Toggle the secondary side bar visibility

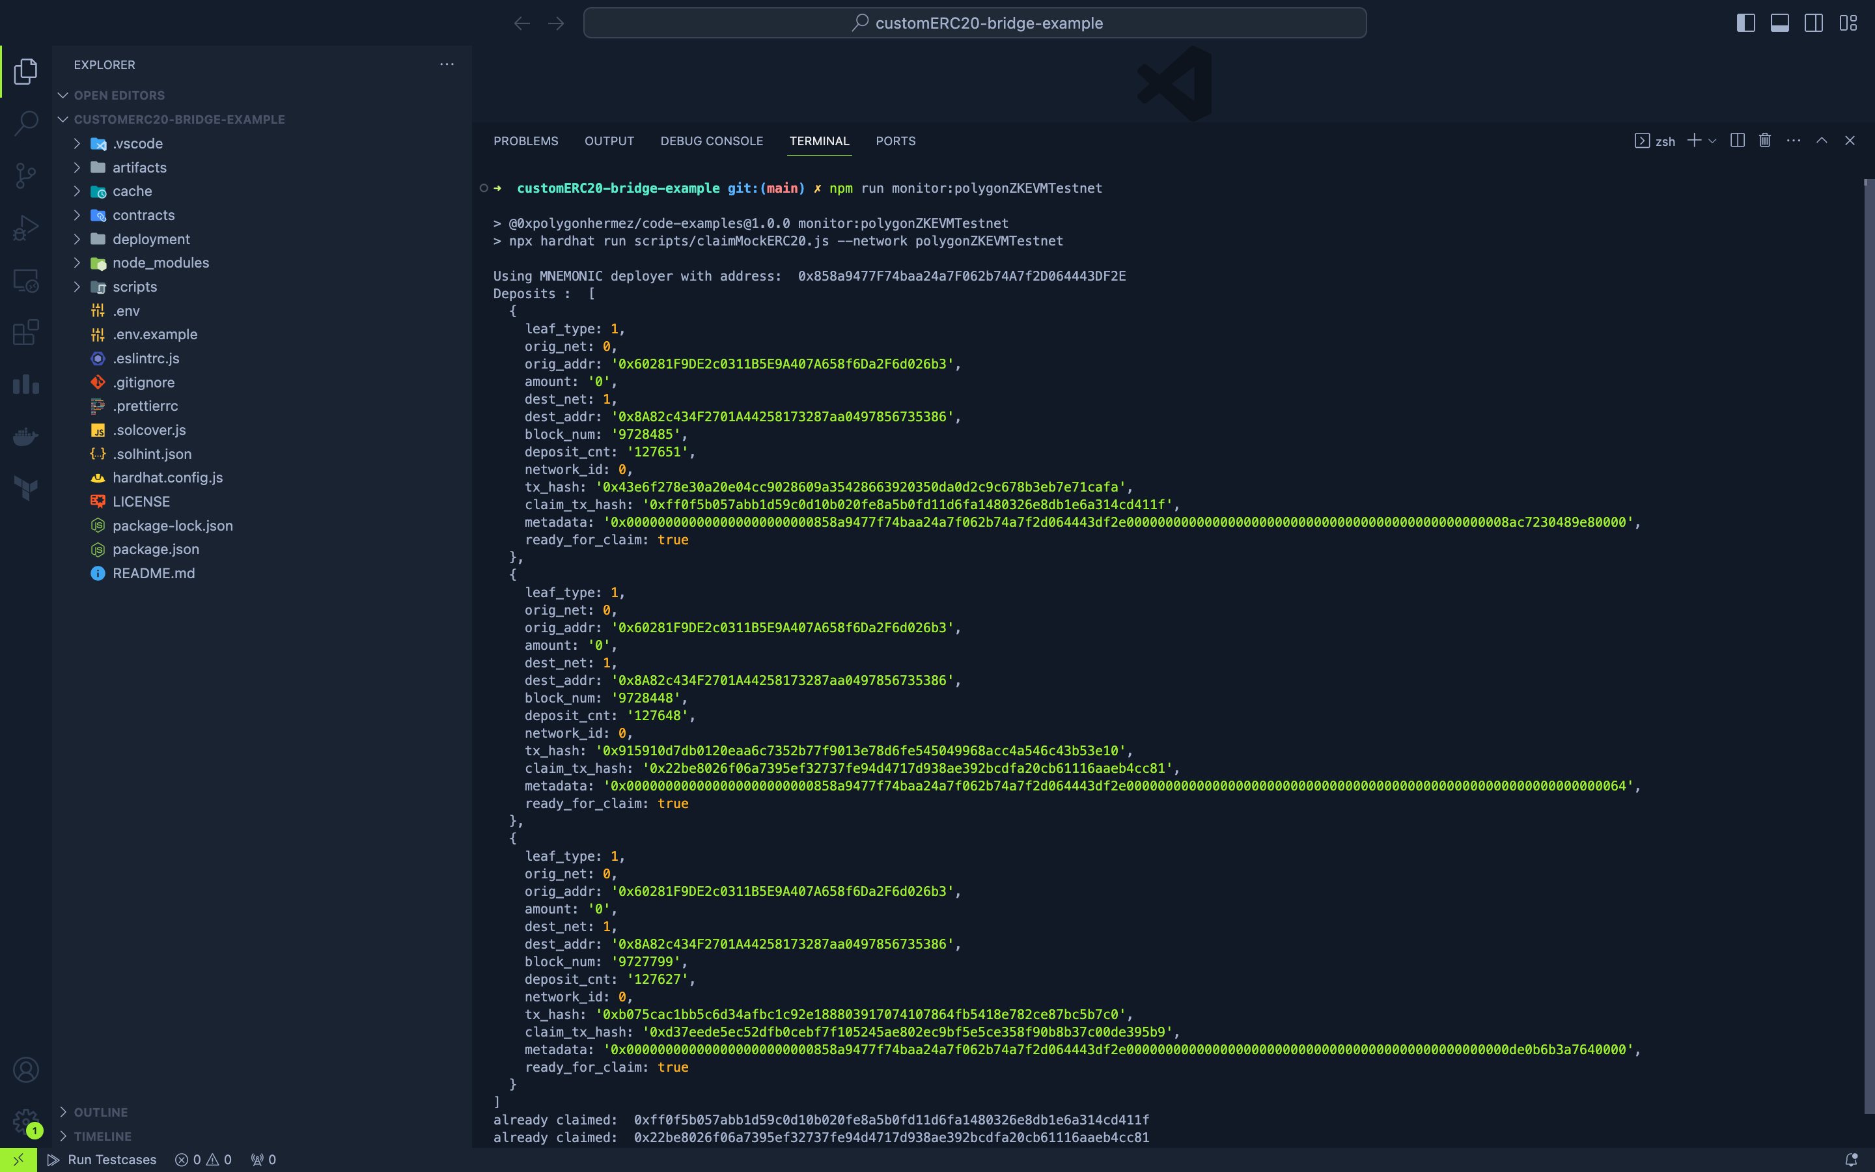pyautogui.click(x=1814, y=23)
